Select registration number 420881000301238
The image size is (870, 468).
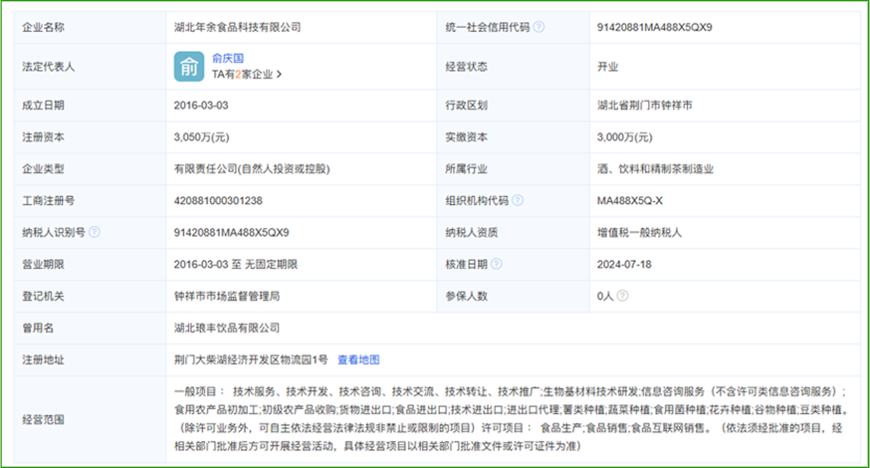(218, 201)
